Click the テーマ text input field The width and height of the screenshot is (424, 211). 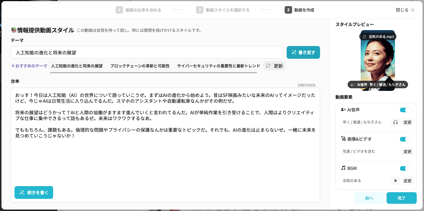[147, 52]
